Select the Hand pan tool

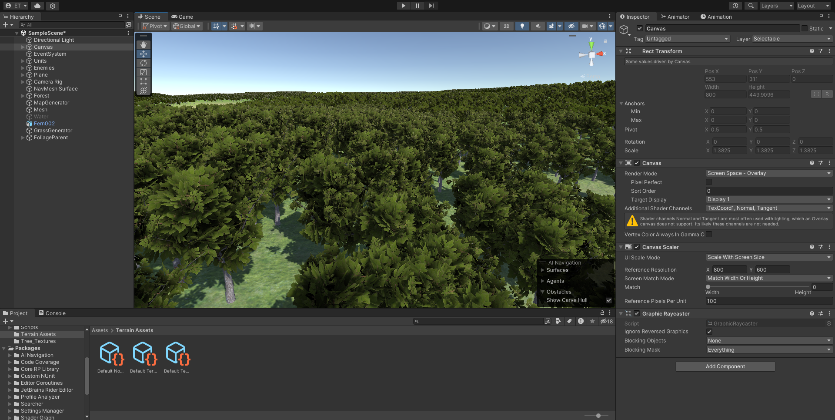[x=144, y=44]
